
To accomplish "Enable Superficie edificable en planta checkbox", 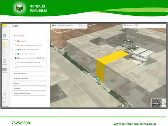I will click(15, 67).
